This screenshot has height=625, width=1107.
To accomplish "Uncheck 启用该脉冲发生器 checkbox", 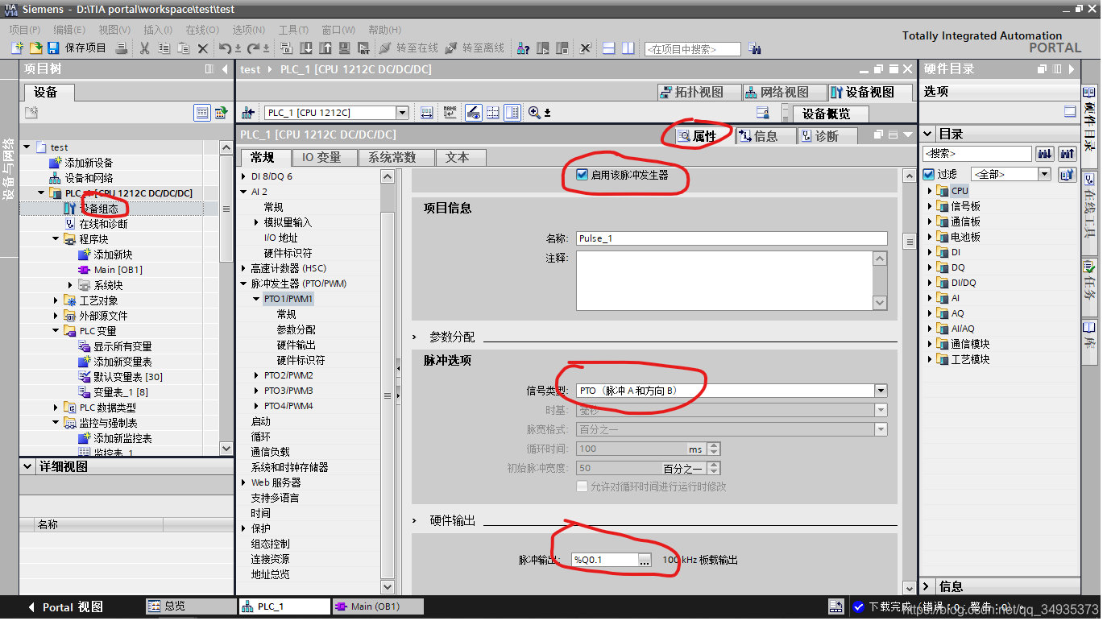I will pyautogui.click(x=582, y=174).
